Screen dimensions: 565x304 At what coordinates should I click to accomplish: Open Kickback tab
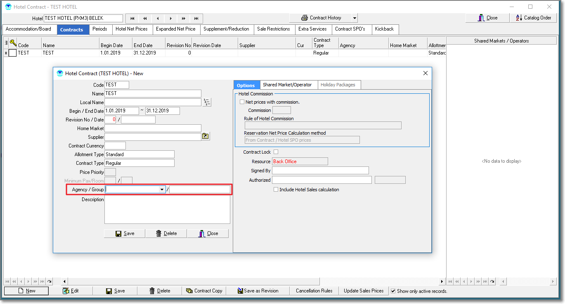(x=385, y=29)
